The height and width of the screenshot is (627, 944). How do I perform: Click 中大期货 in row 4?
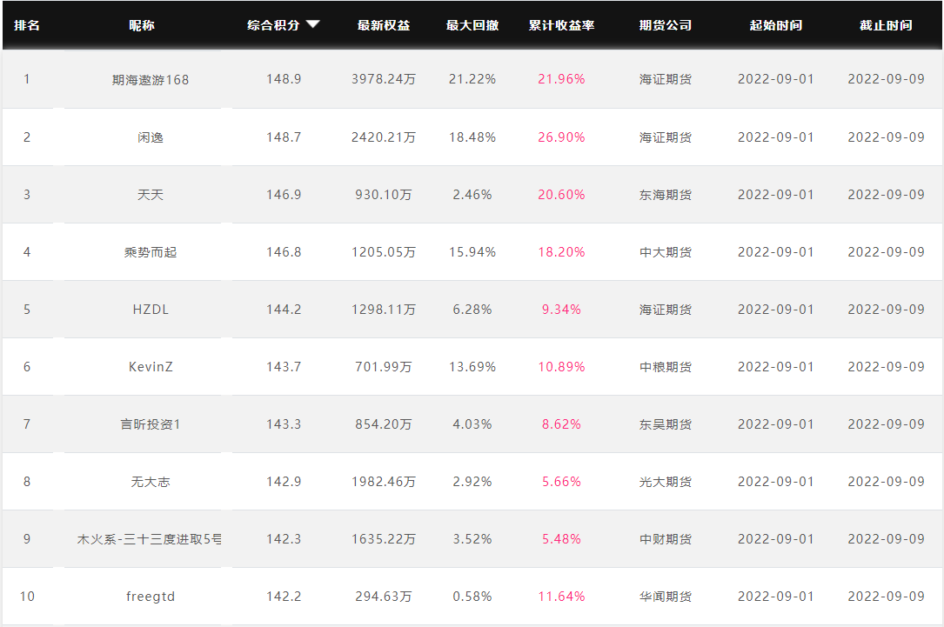point(666,252)
